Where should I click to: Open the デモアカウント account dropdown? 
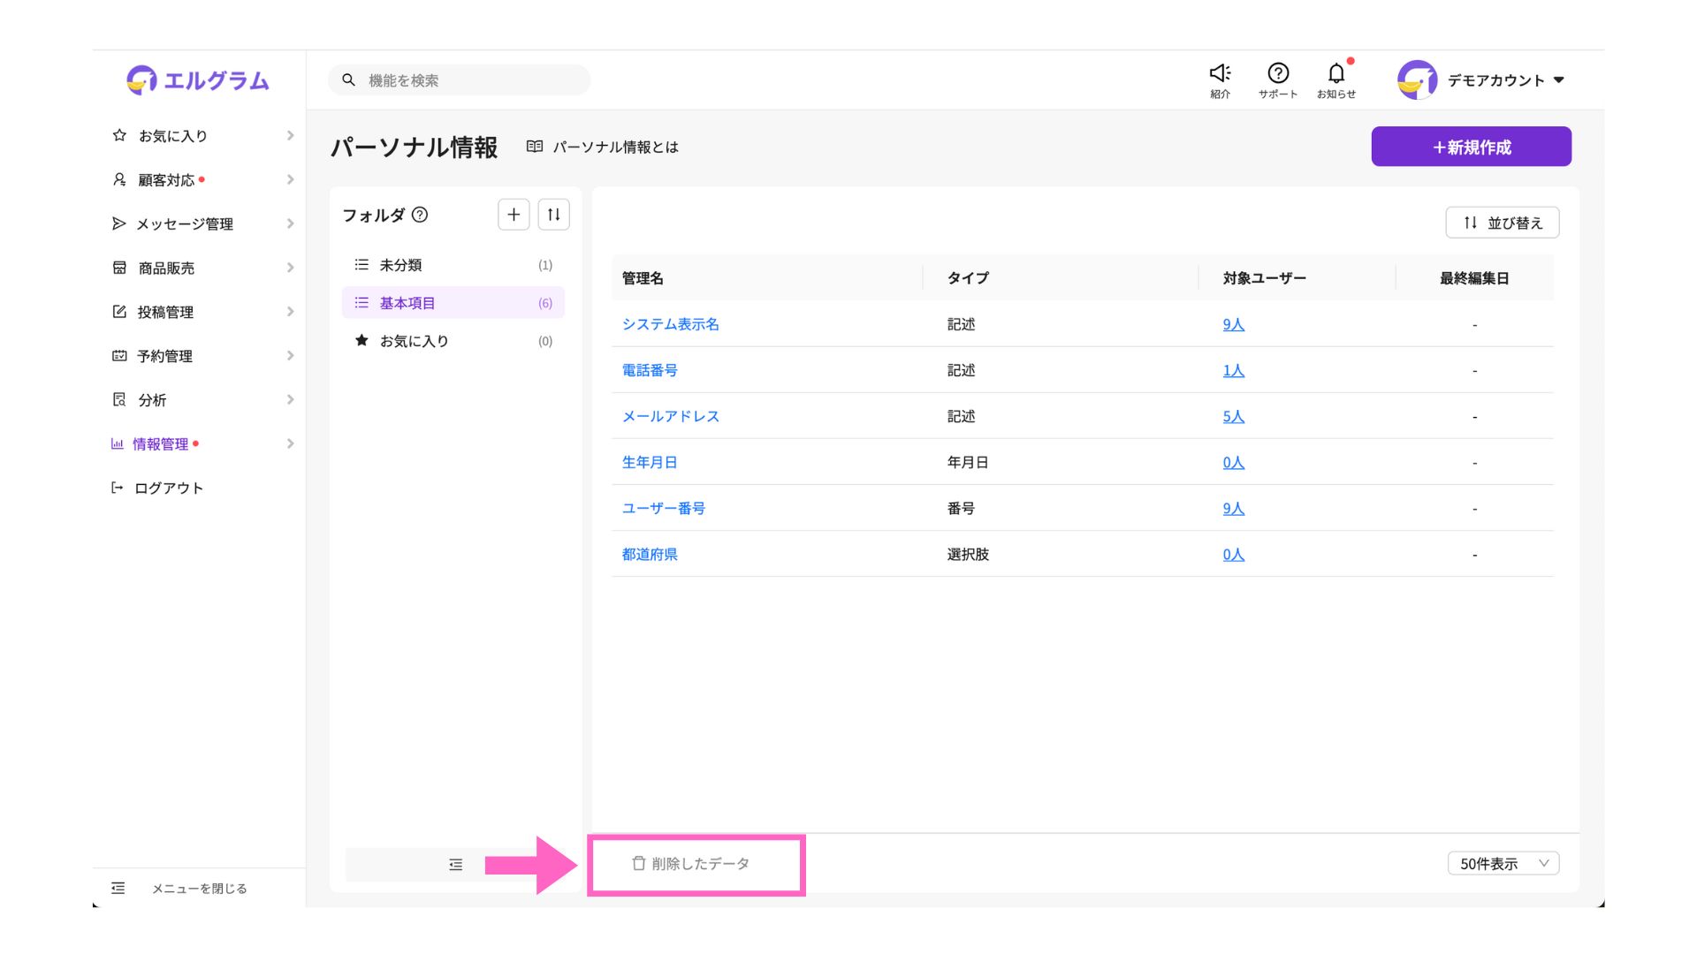[1503, 80]
